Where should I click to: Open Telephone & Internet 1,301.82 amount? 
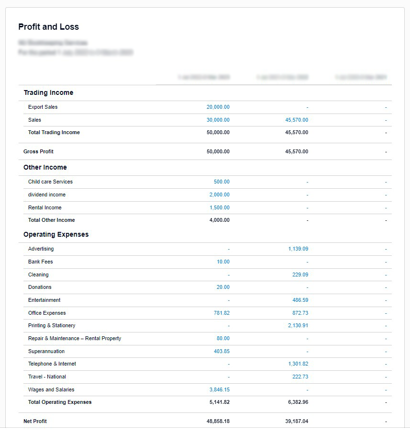click(x=298, y=364)
